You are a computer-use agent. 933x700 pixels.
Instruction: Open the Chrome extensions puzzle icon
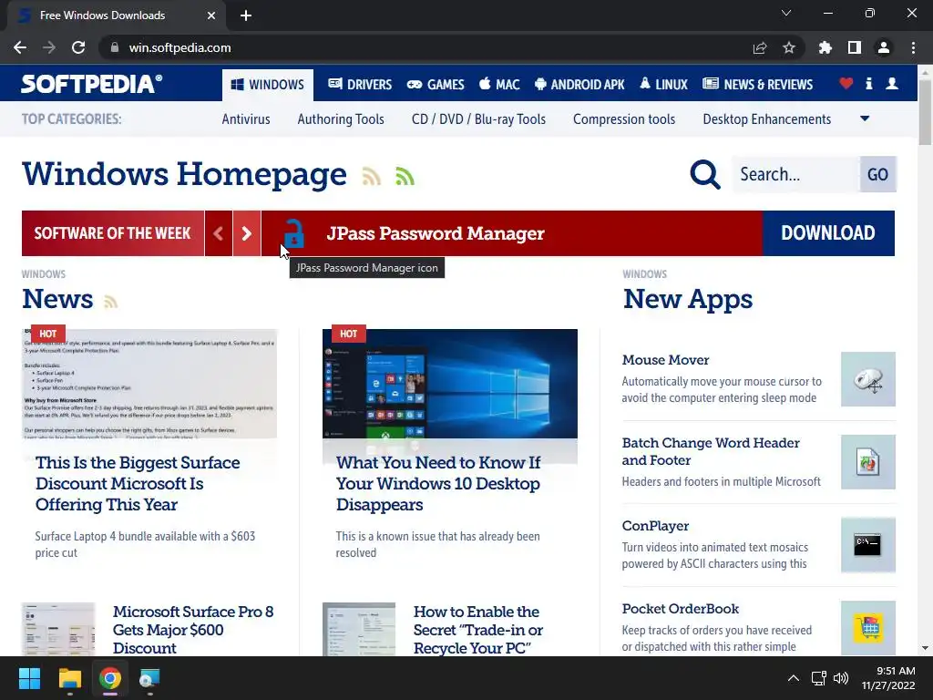(x=825, y=47)
